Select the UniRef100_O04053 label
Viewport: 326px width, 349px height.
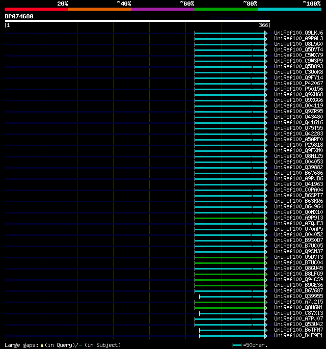coord(298,162)
